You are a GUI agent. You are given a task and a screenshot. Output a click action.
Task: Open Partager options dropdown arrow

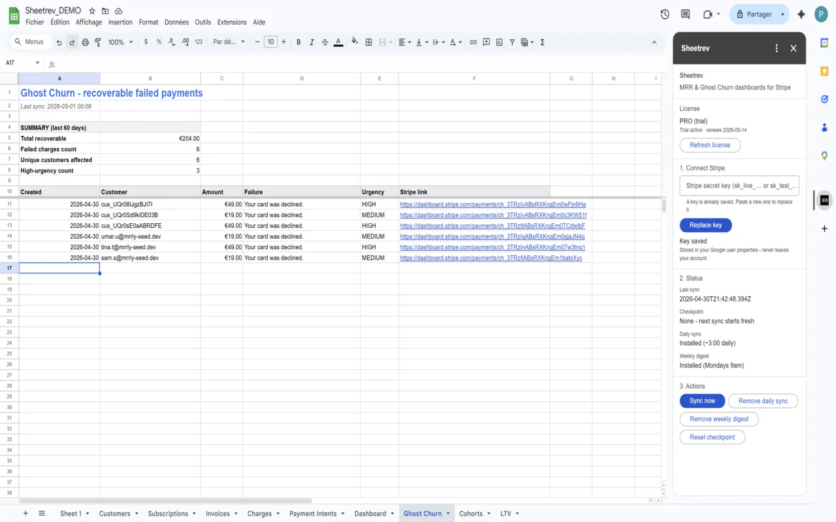coord(782,14)
